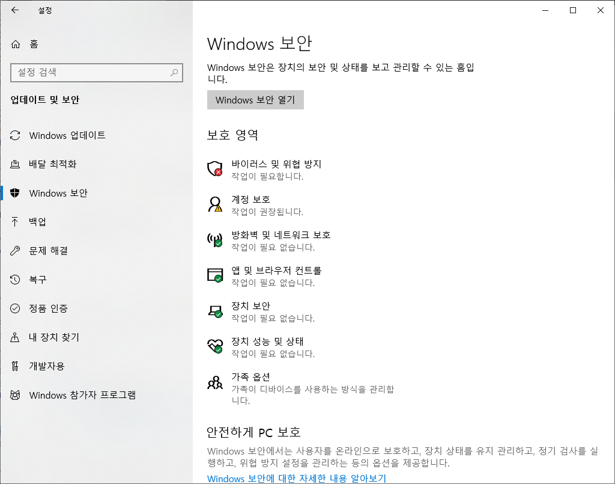
Task: Open 문제 해결 settings page
Action: coord(97,251)
